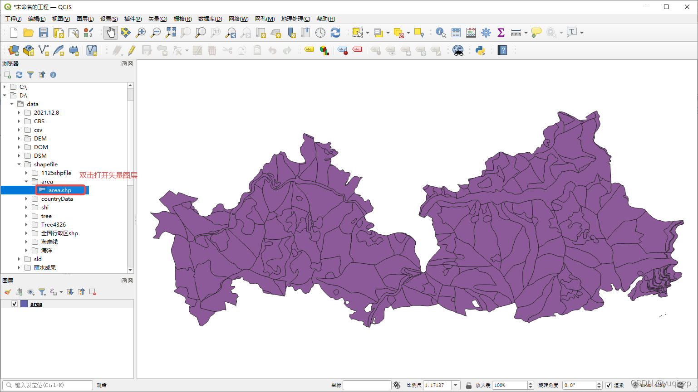Expand the countryData folder

click(26, 198)
